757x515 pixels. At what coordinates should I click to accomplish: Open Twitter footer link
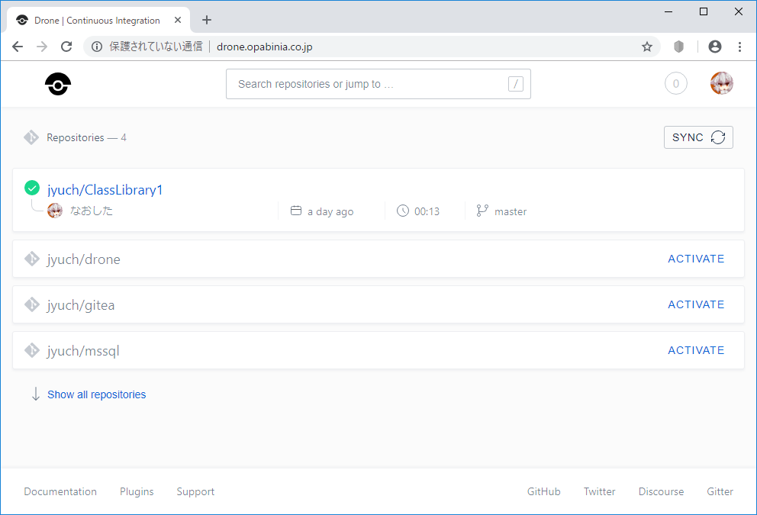click(599, 491)
